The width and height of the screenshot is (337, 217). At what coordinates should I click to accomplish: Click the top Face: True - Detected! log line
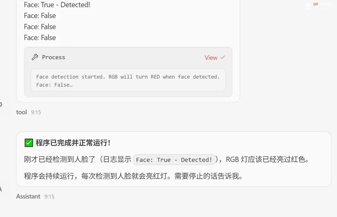pyautogui.click(x=57, y=5)
